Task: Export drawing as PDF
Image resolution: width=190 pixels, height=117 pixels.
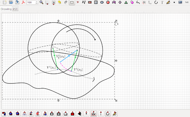Action: pyautogui.click(x=23, y=2)
